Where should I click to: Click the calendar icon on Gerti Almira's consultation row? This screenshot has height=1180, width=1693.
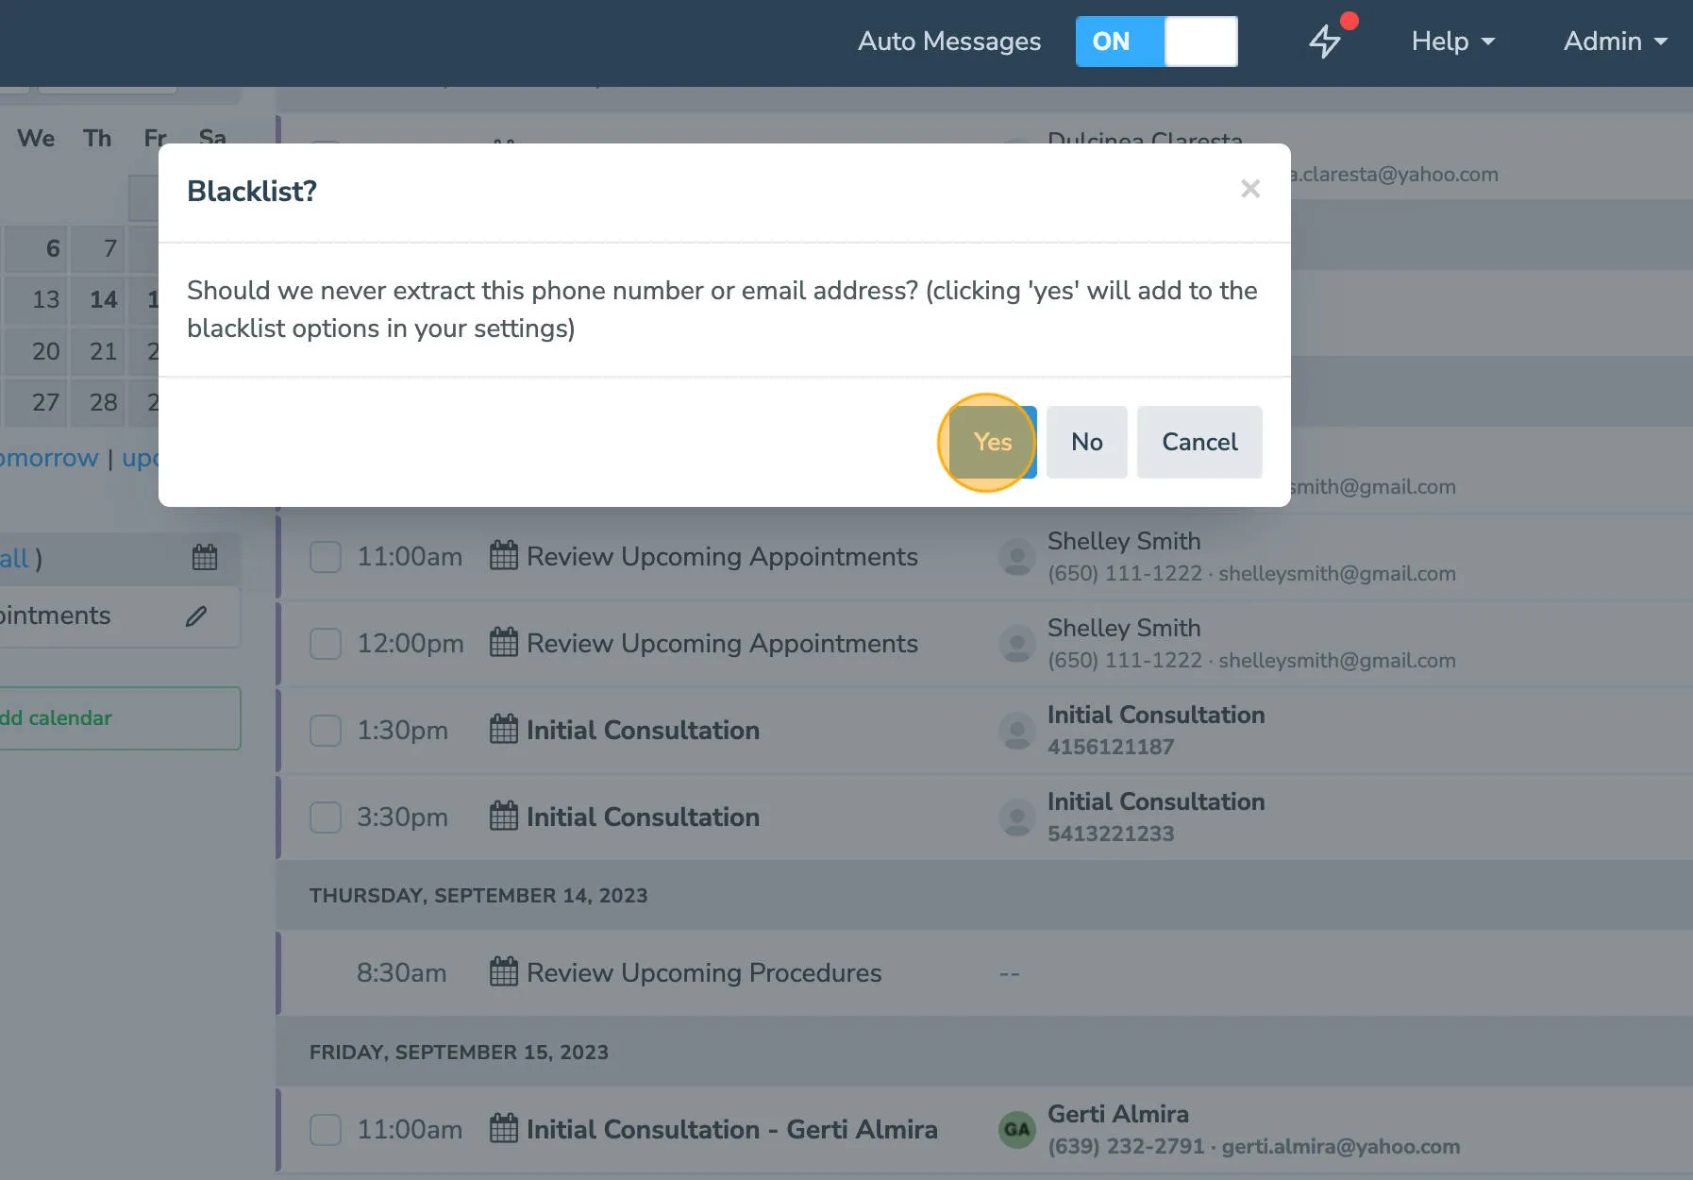click(x=504, y=1129)
